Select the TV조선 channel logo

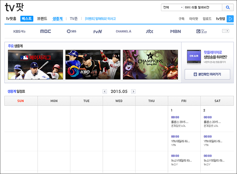(x=201, y=31)
